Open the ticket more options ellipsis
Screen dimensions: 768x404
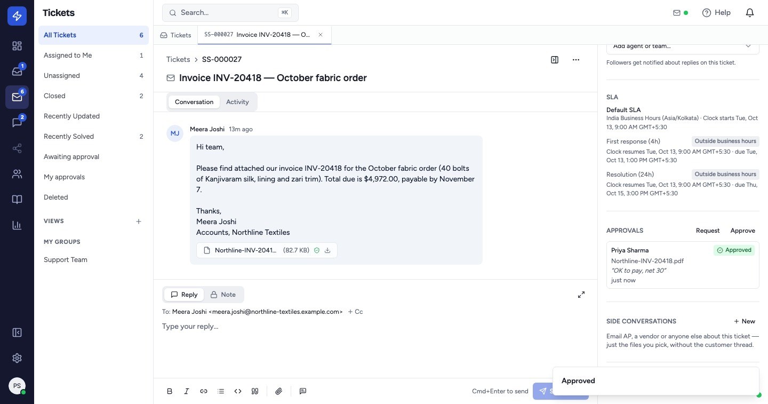[x=576, y=60]
